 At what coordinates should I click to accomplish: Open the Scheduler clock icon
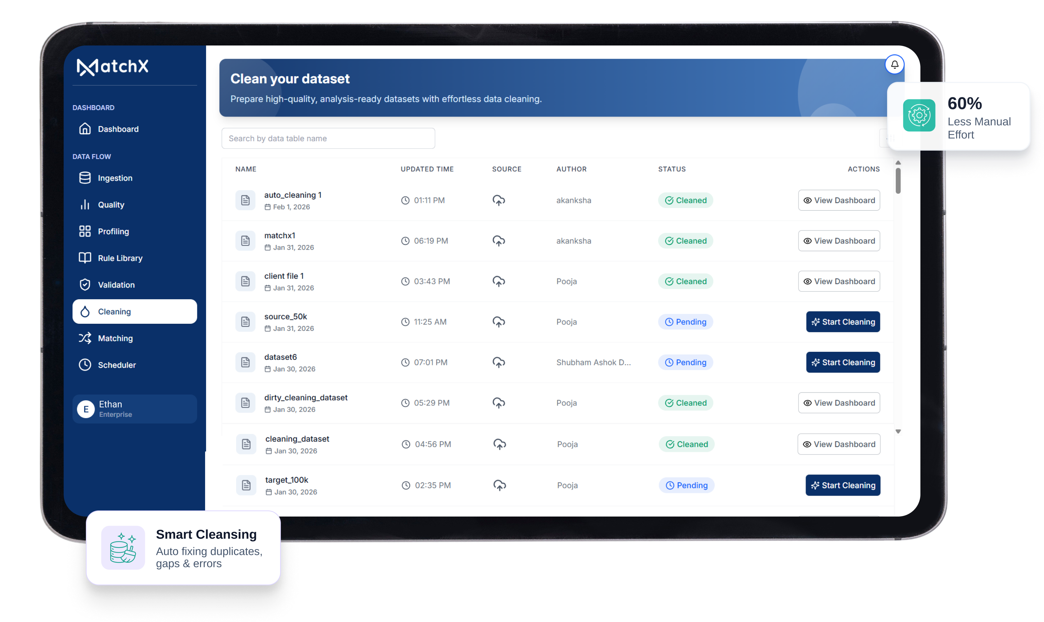[x=85, y=365]
